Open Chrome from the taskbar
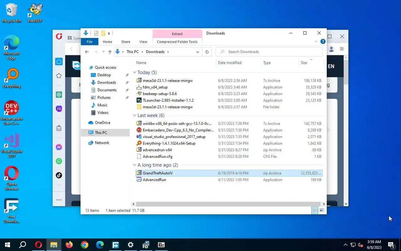401x251 pixels. tap(85, 245)
